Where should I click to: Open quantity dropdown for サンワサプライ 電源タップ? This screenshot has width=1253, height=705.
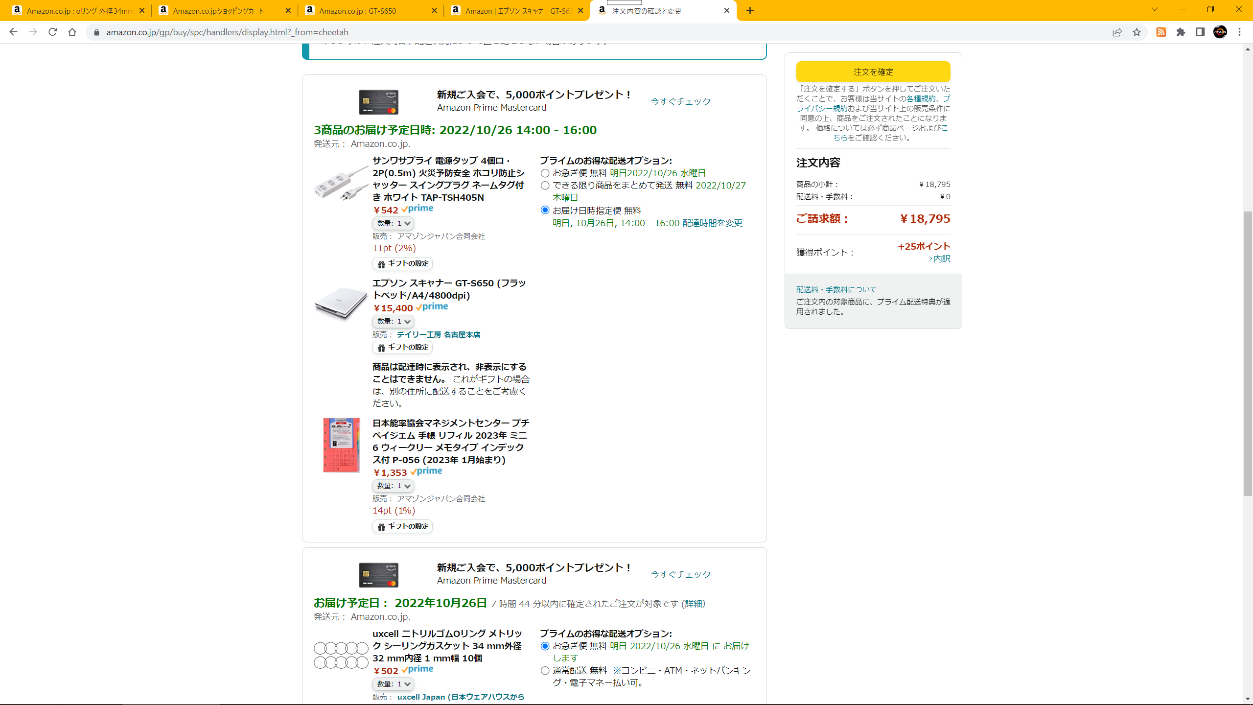point(393,223)
